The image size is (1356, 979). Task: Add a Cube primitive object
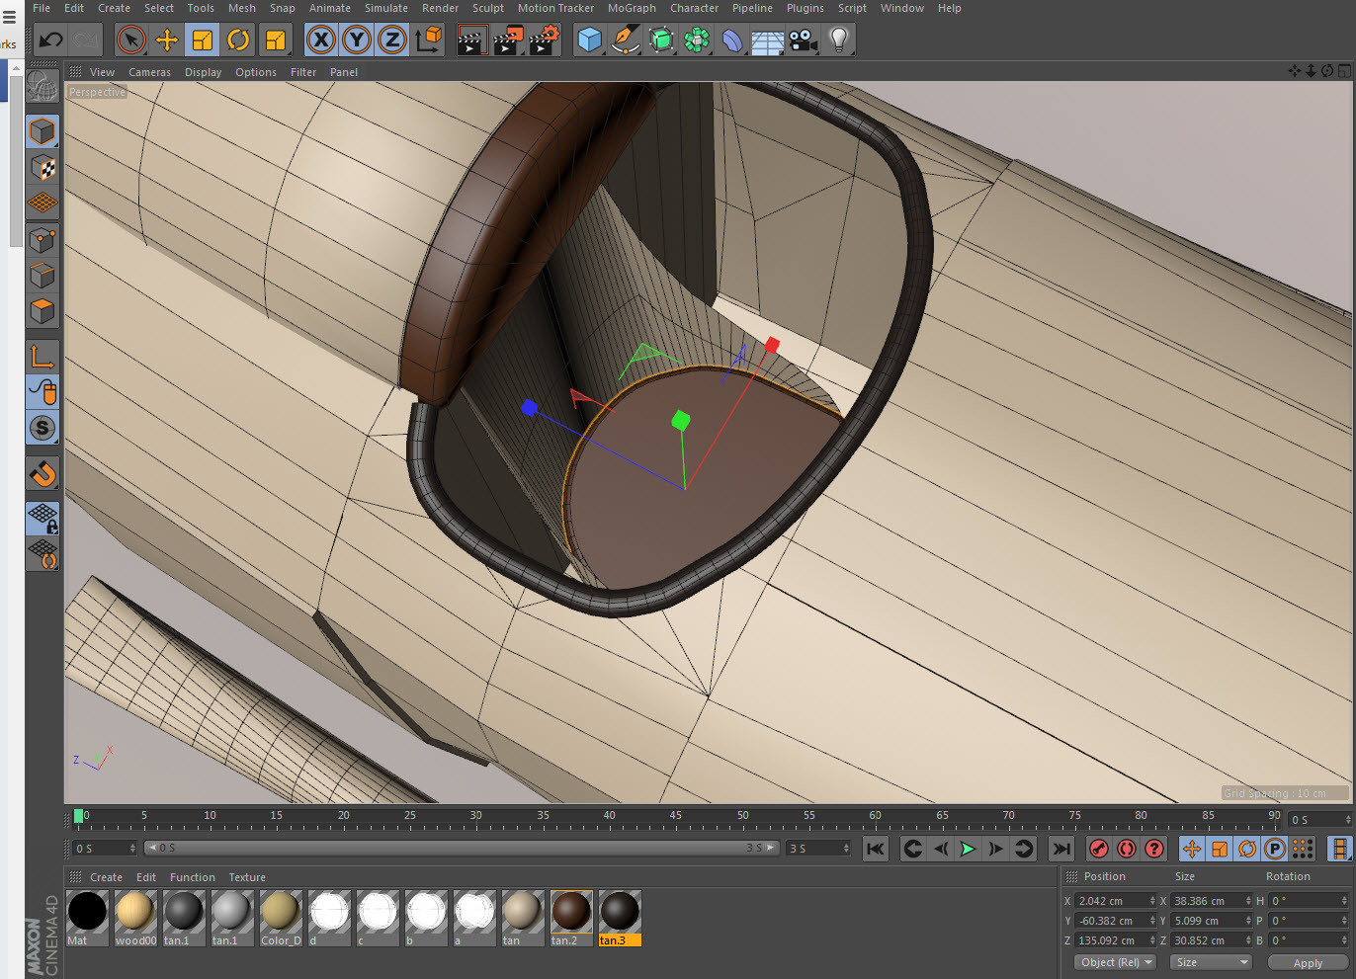pos(590,40)
